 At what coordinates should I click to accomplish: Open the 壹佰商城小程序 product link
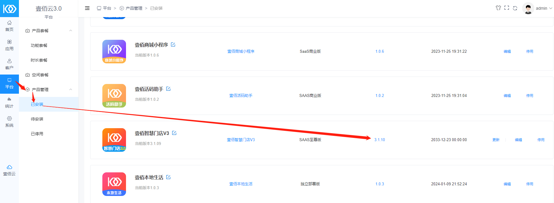241,51
